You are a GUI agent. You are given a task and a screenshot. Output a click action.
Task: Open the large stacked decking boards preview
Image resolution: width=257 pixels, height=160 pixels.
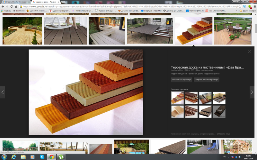pos(86,92)
